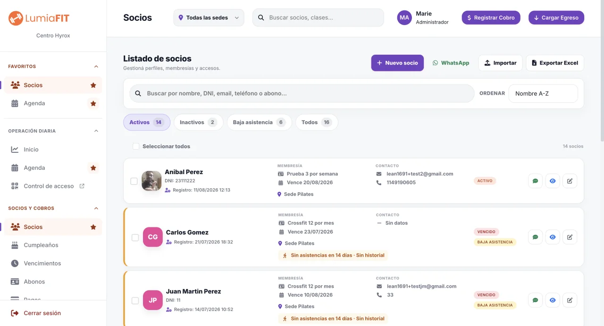The height and width of the screenshot is (326, 604).
Task: Click the Cerrar sesión link
Action: point(42,313)
